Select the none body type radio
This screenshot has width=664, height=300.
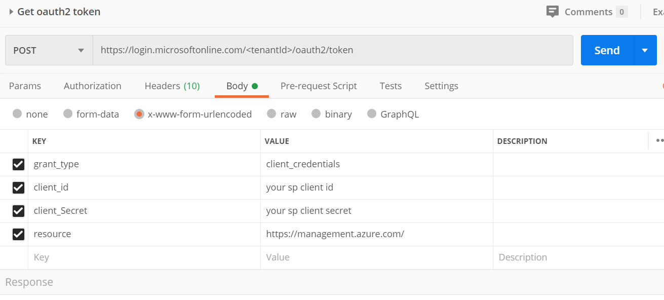17,114
